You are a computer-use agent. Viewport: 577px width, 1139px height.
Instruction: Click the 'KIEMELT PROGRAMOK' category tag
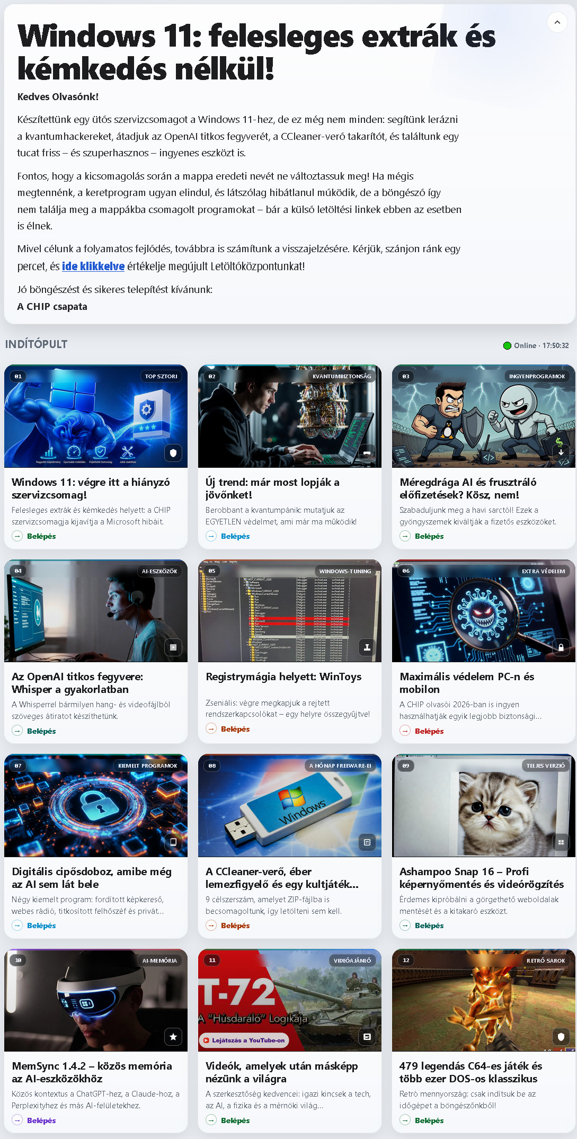[148, 766]
